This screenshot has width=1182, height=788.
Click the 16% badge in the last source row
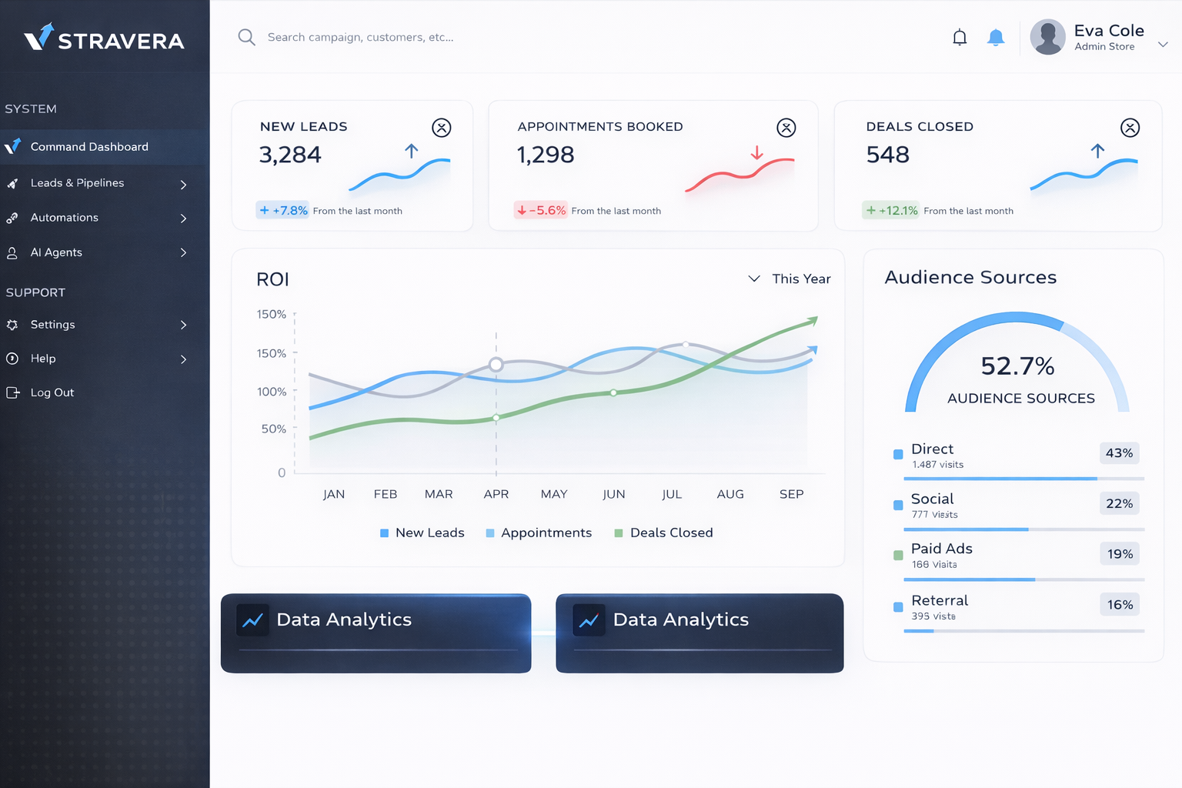1120,605
